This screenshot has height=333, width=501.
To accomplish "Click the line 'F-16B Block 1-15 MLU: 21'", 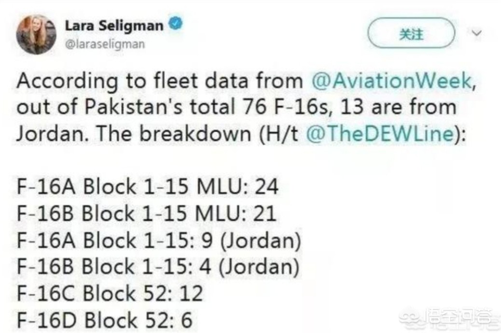I will coord(146,213).
